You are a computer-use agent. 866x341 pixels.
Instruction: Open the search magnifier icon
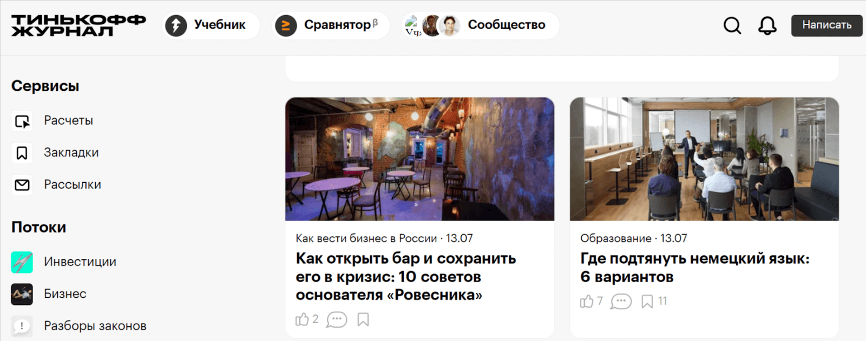tap(732, 25)
